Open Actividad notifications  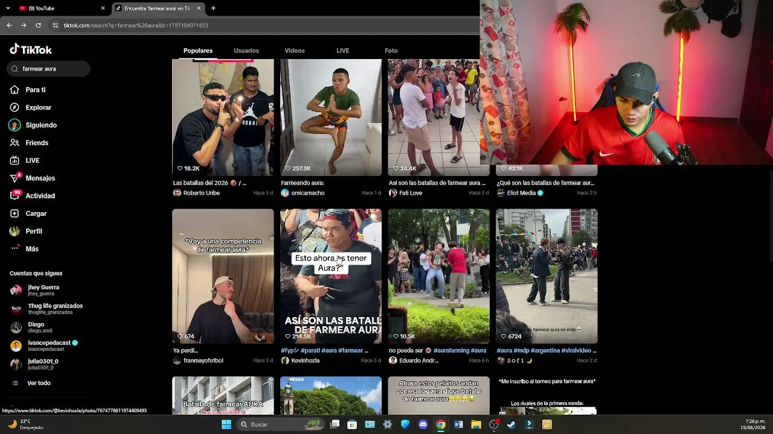point(32,196)
